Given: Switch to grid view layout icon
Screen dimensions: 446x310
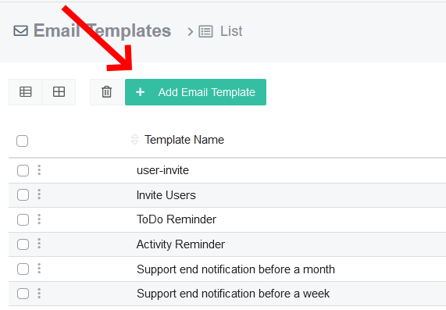Looking at the screenshot, I should point(59,92).
